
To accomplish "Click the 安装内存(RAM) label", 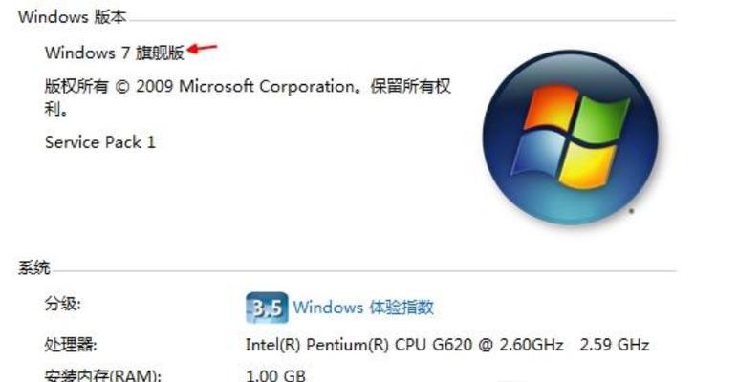I will coord(103,376).
